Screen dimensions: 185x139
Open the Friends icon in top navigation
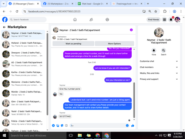click(91, 20)
